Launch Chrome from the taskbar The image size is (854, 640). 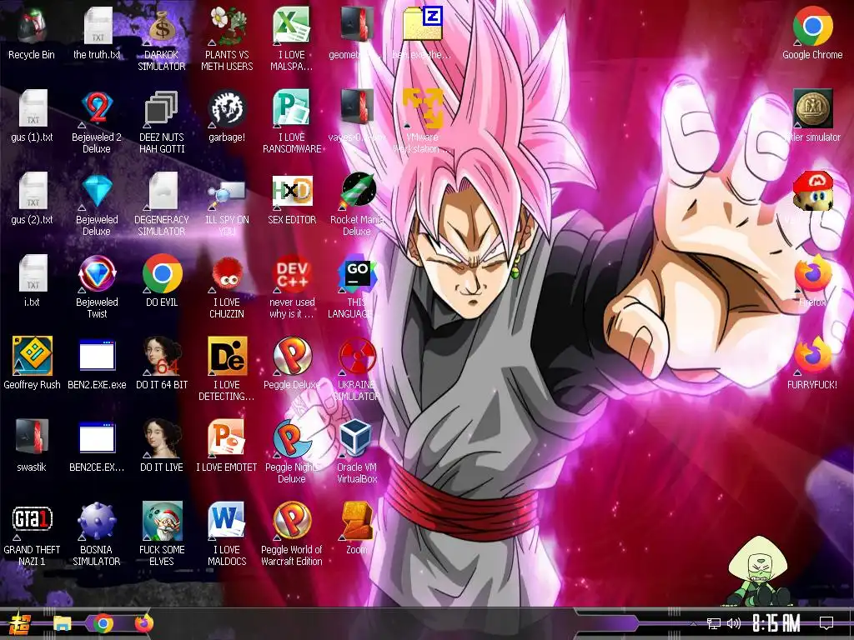coord(103,623)
